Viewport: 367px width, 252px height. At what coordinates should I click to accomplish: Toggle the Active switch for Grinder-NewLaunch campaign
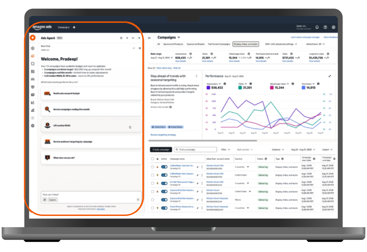click(x=164, y=183)
